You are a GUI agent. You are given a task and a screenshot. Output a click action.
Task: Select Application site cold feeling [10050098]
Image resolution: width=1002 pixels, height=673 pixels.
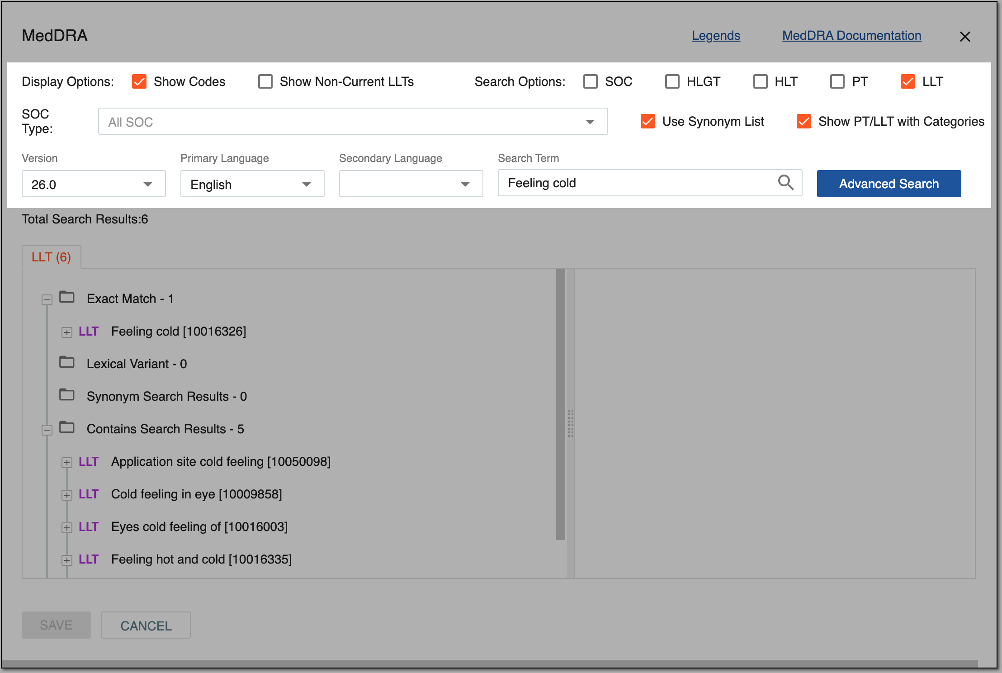[x=221, y=462]
